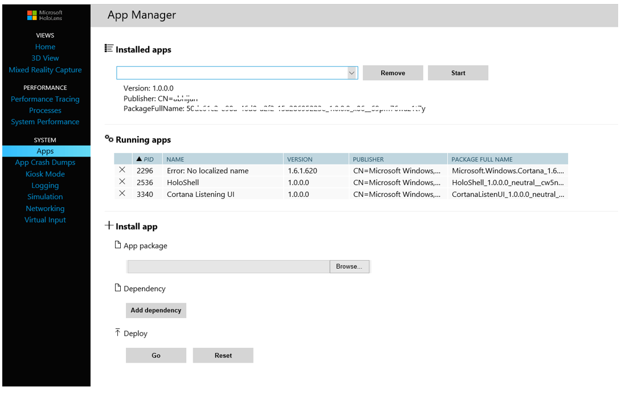Click the Deploy upload arrow icon
This screenshot has height=395, width=621.
118,332
